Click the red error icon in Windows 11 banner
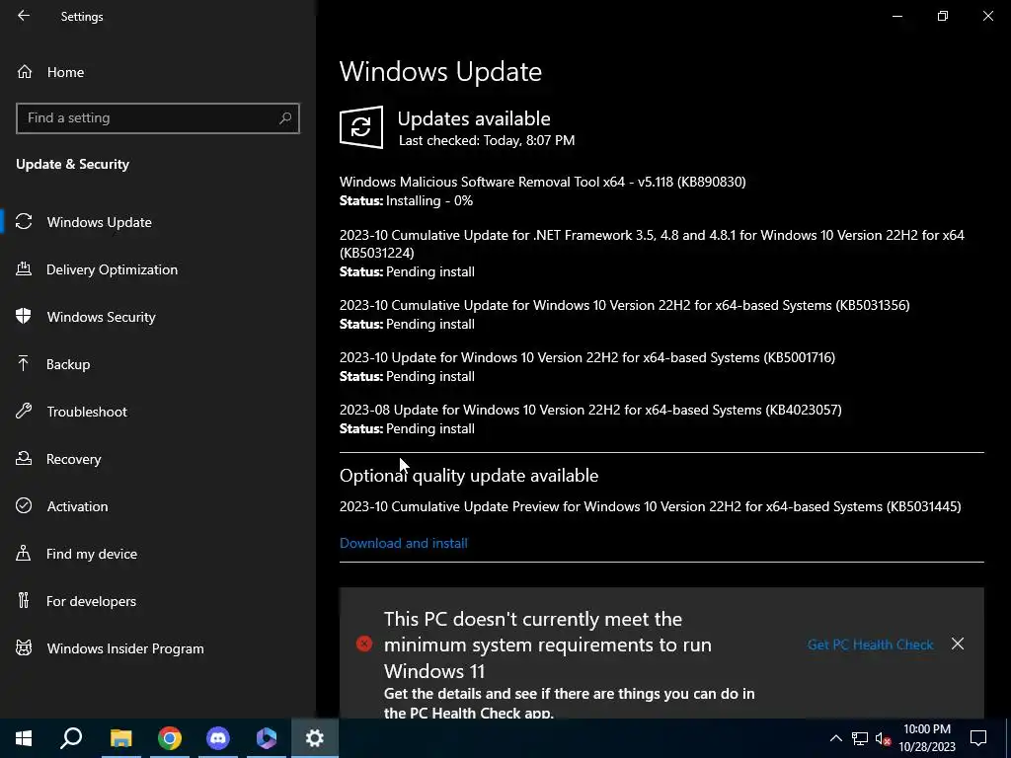Viewport: 1011px width, 758px height. click(364, 644)
